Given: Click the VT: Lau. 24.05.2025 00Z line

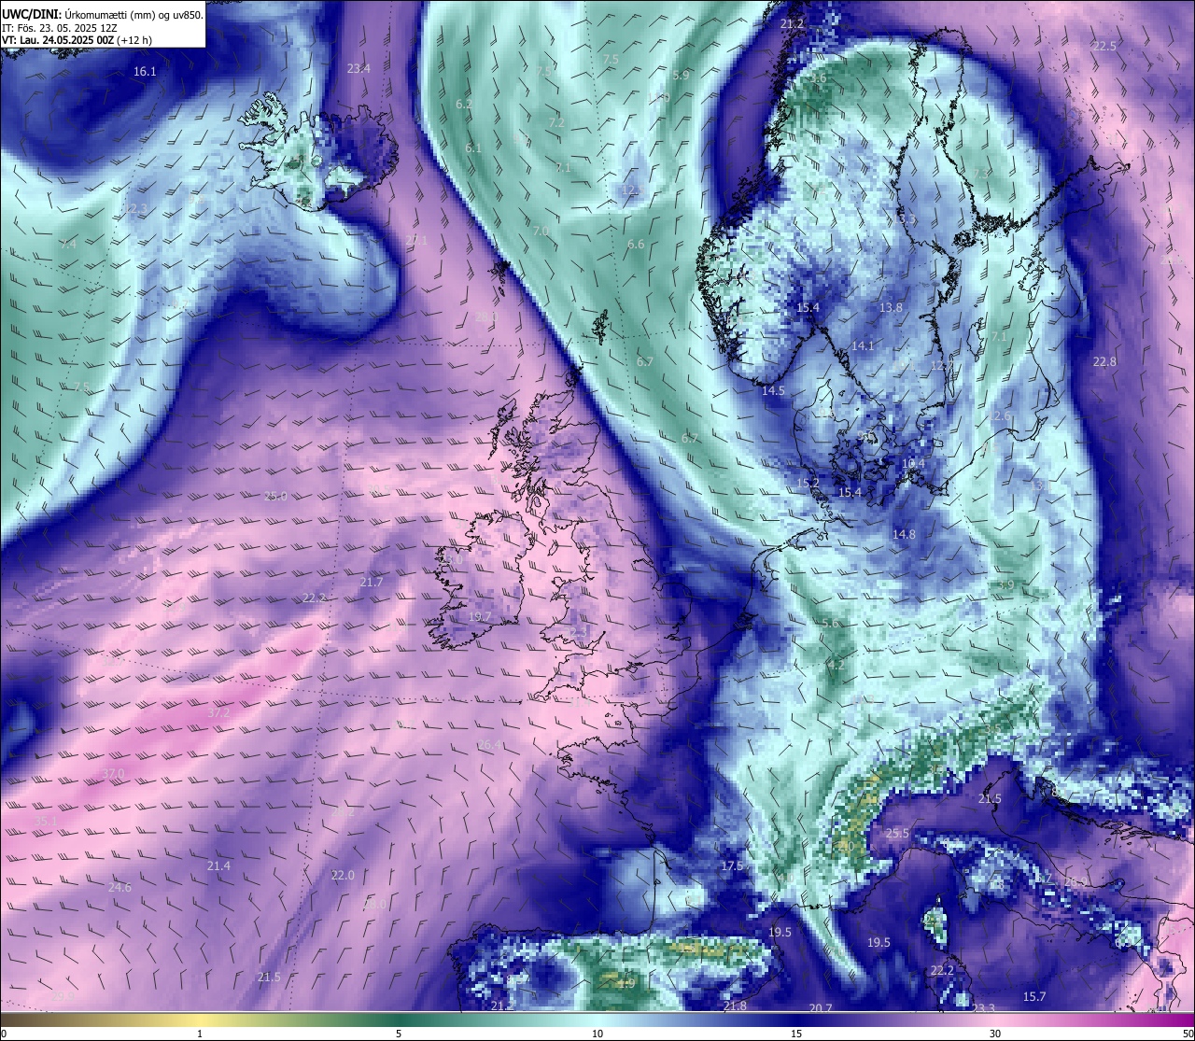Looking at the screenshot, I should point(77,40).
